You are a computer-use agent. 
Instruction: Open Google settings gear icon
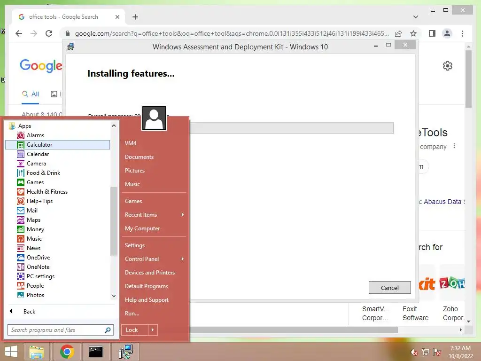pyautogui.click(x=448, y=66)
